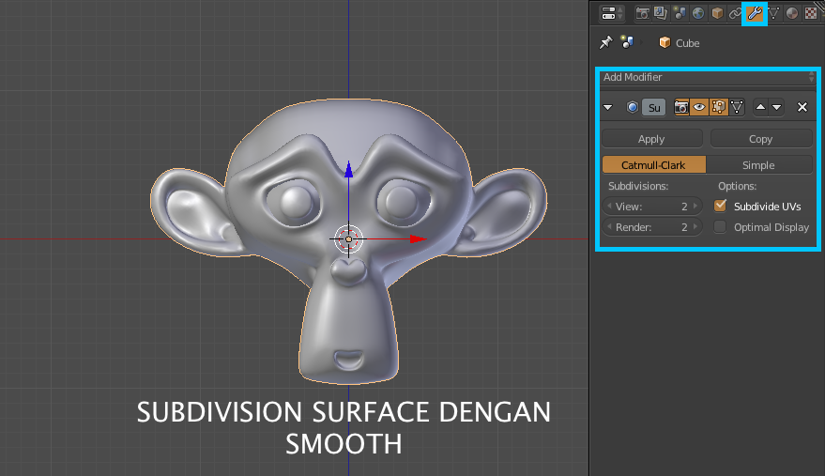Open the Render Layers properties tab
This screenshot has width=825, height=476.
coord(661,13)
